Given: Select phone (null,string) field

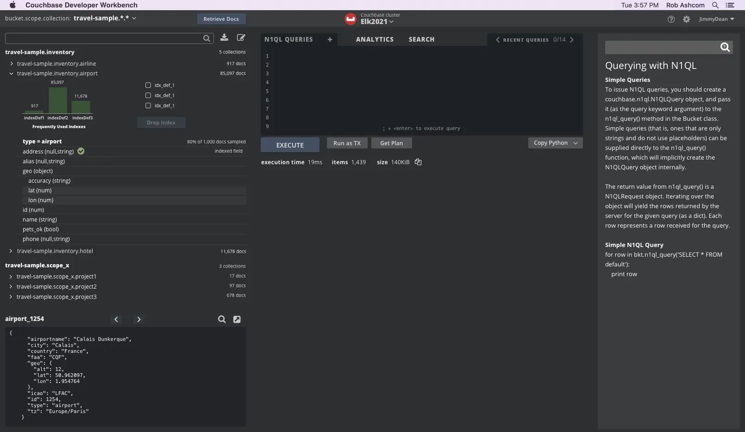Looking at the screenshot, I should [46, 239].
